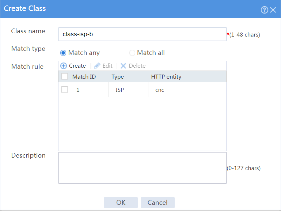281x211 pixels.
Task: Click the Edit label in match rule toolbar
Action: [107, 66]
